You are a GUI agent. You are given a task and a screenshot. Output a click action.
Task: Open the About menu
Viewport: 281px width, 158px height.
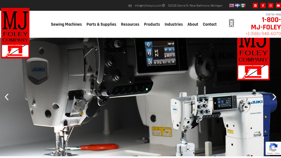coord(193,24)
